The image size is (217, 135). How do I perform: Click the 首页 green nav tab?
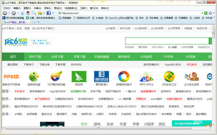click(x=13, y=56)
